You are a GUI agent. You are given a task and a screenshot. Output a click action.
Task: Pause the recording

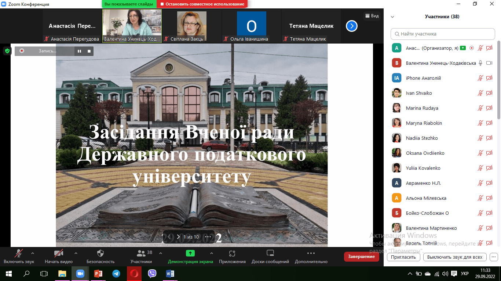pyautogui.click(x=79, y=51)
